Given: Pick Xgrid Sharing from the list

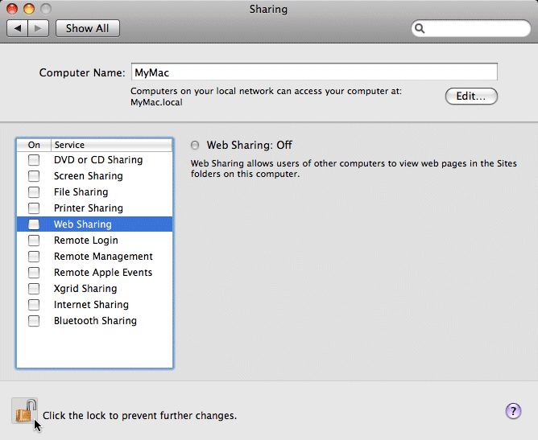Looking at the screenshot, I should pos(85,289).
